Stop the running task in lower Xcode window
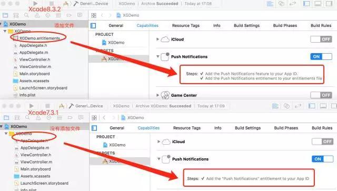The height and width of the screenshot is (191, 337). [x=47, y=106]
